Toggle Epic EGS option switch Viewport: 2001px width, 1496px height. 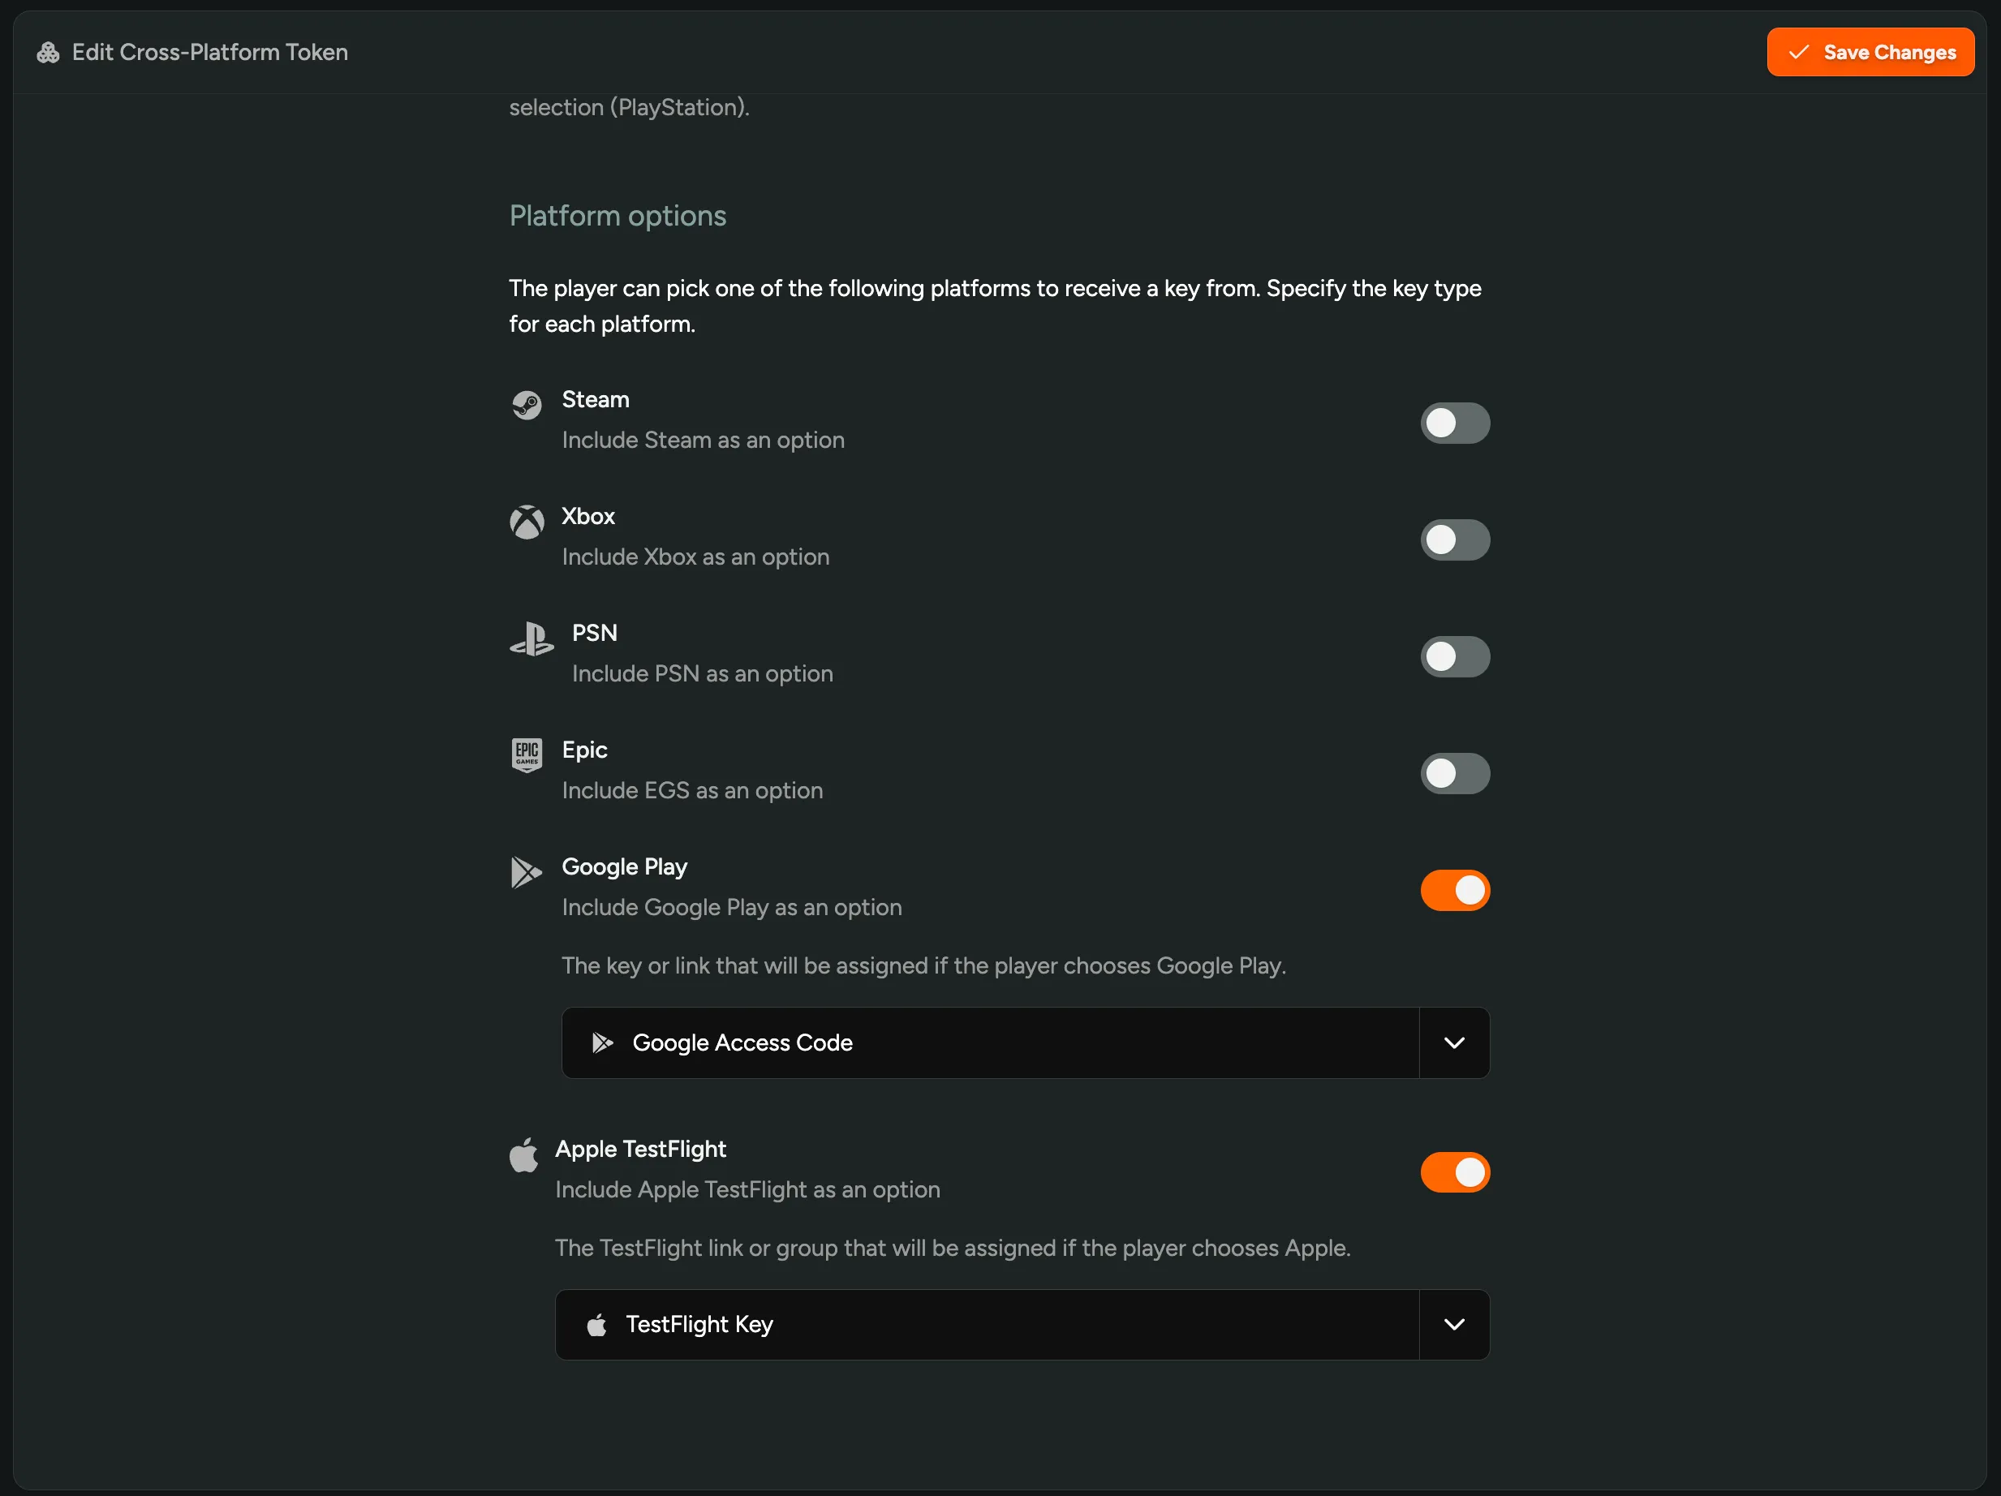tap(1455, 773)
